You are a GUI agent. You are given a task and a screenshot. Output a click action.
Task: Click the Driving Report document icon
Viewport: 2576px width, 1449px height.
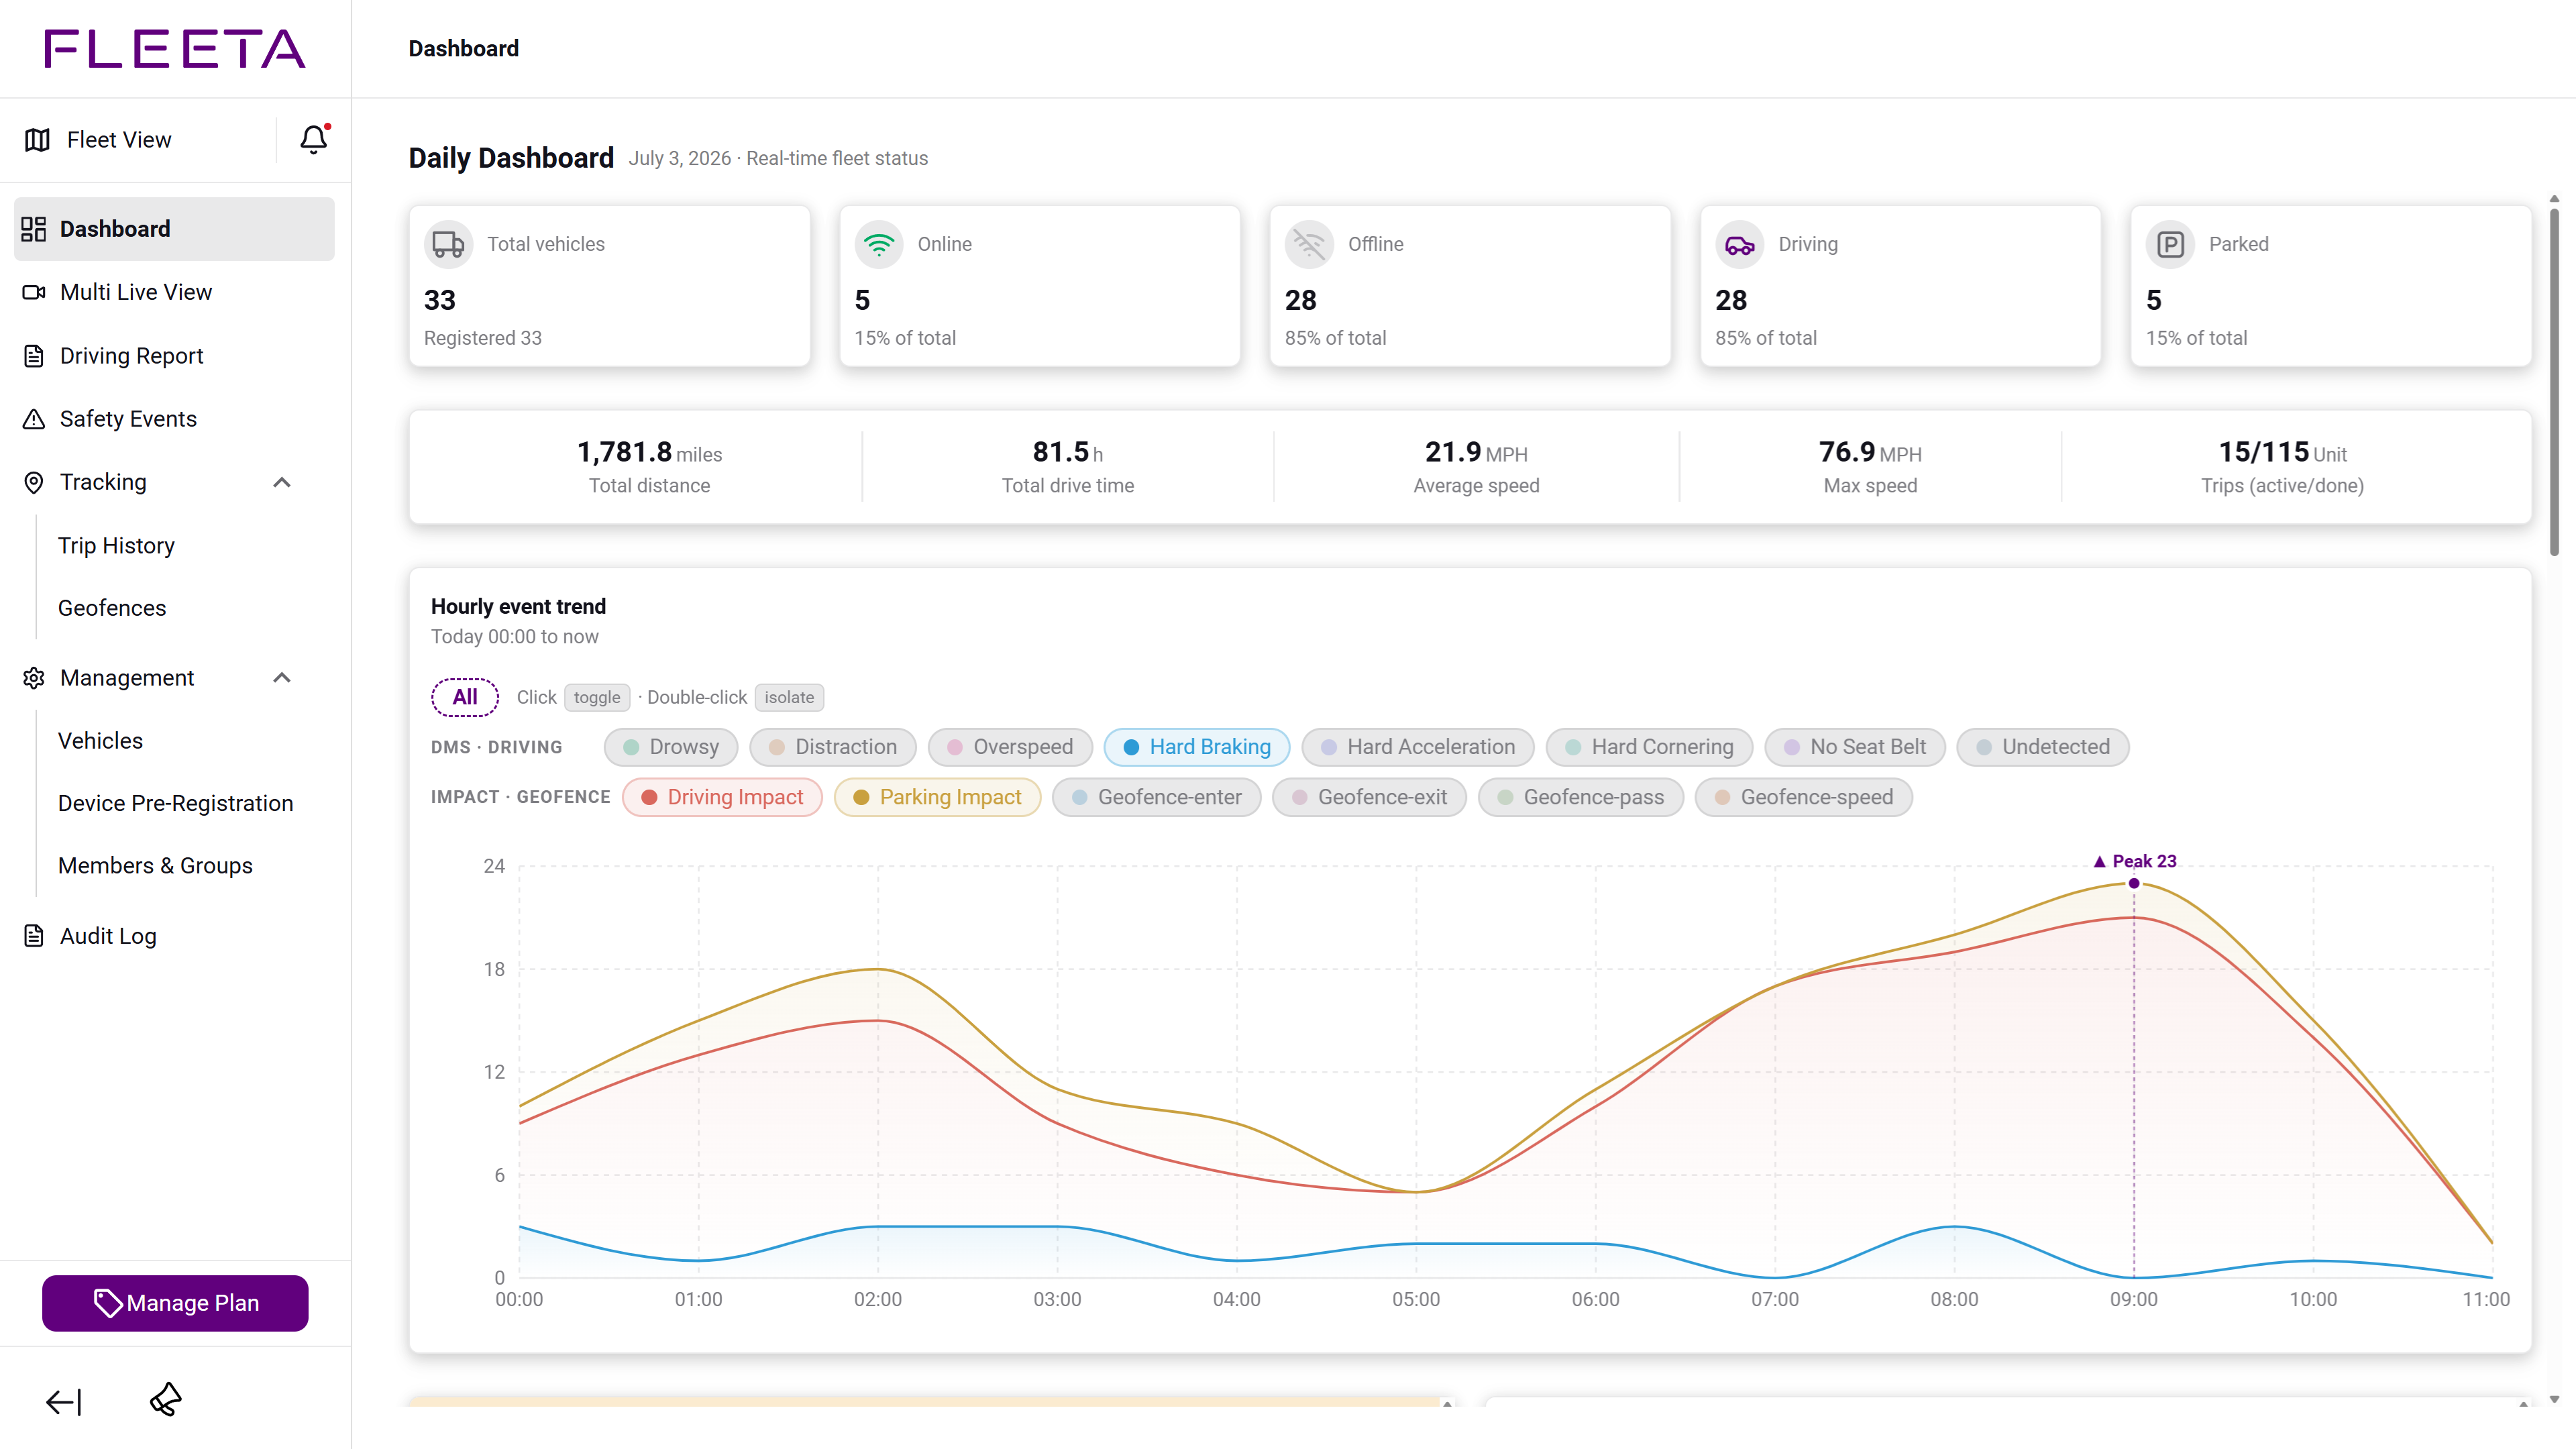pyautogui.click(x=34, y=356)
